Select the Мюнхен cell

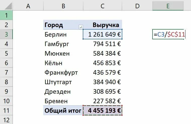[63, 53]
